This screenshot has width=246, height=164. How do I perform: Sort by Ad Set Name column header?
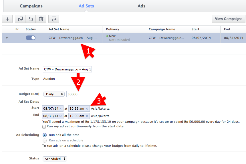tap(59, 29)
